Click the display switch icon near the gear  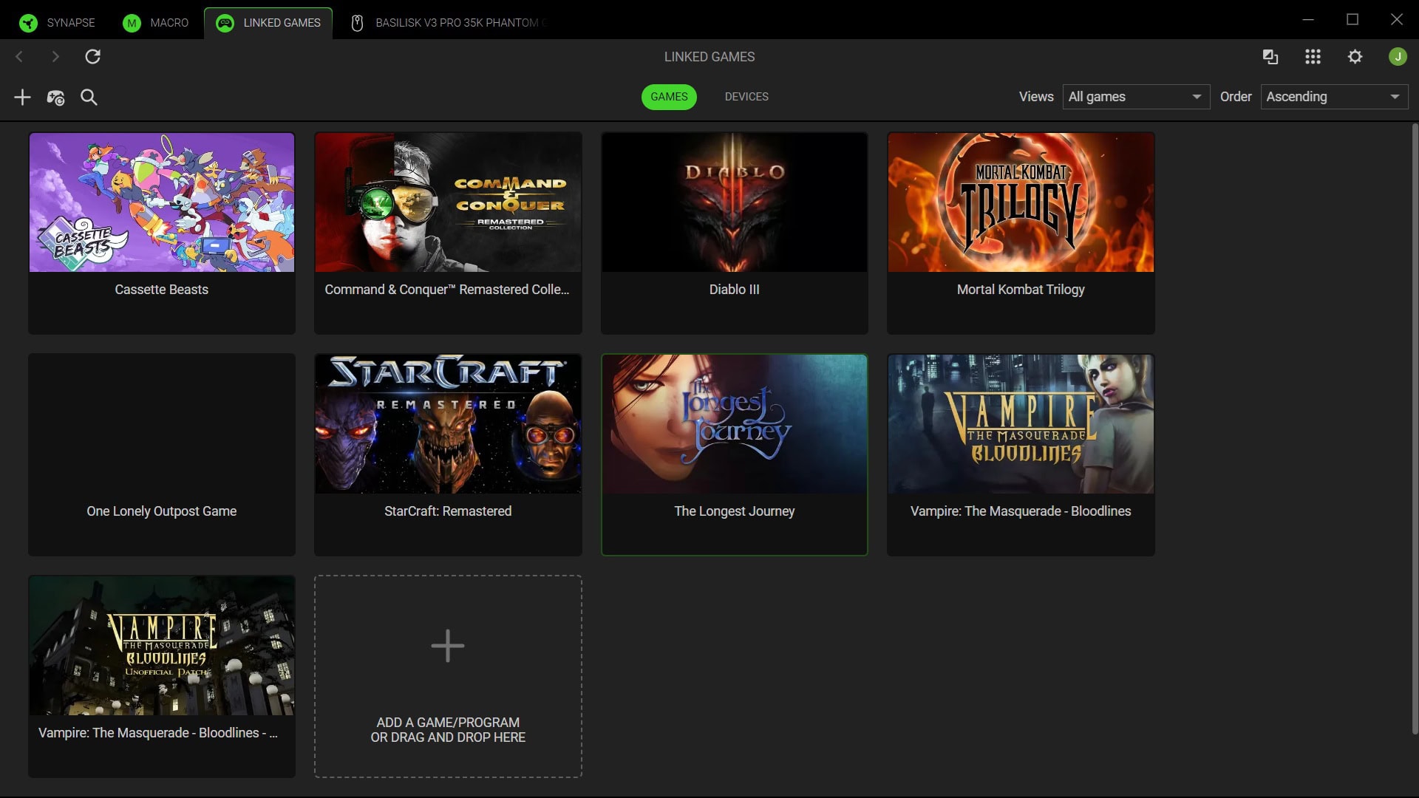point(1270,56)
